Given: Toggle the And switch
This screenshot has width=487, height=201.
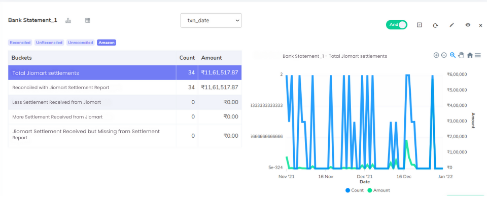Looking at the screenshot, I should click(397, 25).
